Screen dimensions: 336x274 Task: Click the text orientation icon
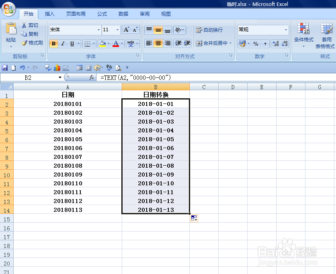tap(180, 30)
